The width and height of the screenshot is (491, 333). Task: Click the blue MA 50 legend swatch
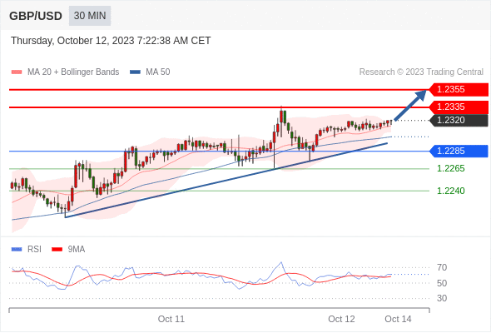click(x=135, y=72)
